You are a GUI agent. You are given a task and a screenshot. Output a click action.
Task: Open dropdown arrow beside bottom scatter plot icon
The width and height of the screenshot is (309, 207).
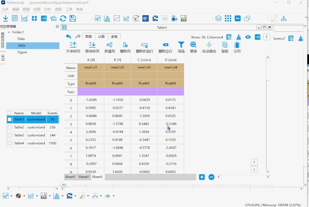[37, 196]
